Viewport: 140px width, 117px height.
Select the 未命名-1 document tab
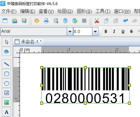[x=28, y=42]
